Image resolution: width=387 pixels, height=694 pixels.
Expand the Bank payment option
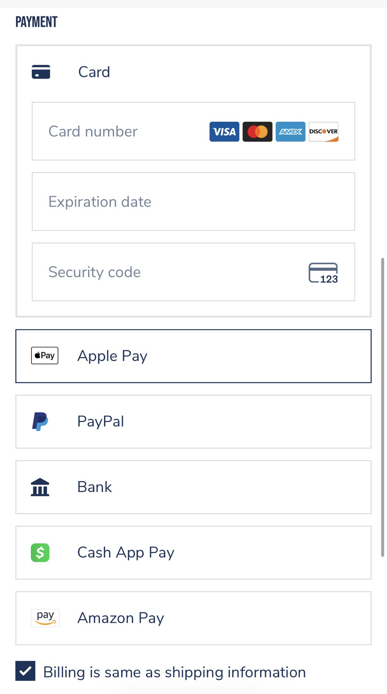193,487
